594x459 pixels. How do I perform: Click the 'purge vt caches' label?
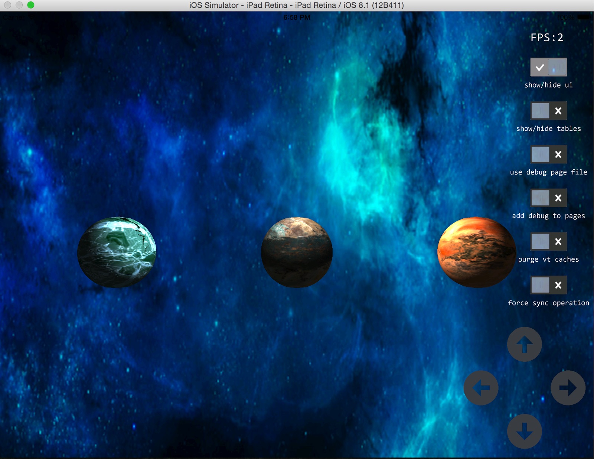[548, 259]
